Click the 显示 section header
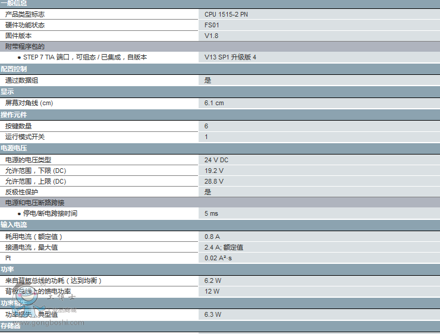Viewport: 440px width, 334px height. pos(7,92)
